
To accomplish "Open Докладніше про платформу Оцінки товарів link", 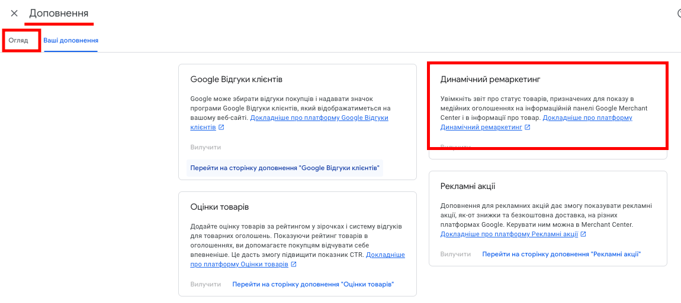I will click(297, 259).
